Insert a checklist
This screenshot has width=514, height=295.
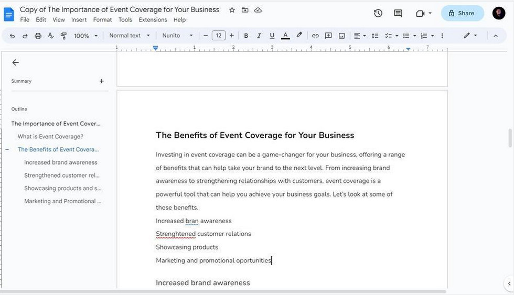tap(388, 36)
